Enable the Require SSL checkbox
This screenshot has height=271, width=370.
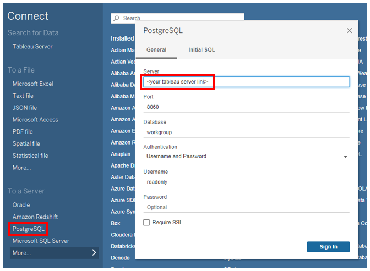click(146, 222)
